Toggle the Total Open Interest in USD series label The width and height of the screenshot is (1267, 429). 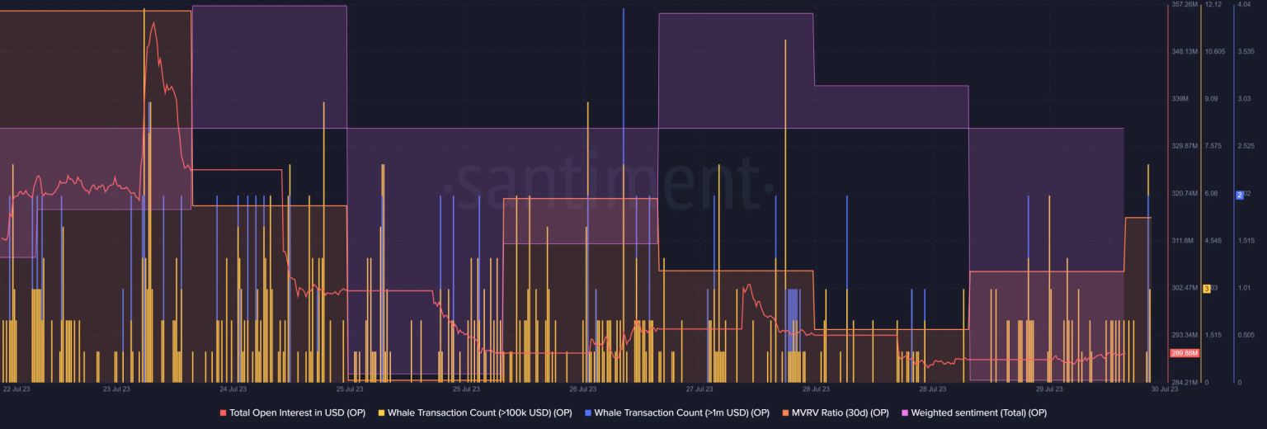297,412
